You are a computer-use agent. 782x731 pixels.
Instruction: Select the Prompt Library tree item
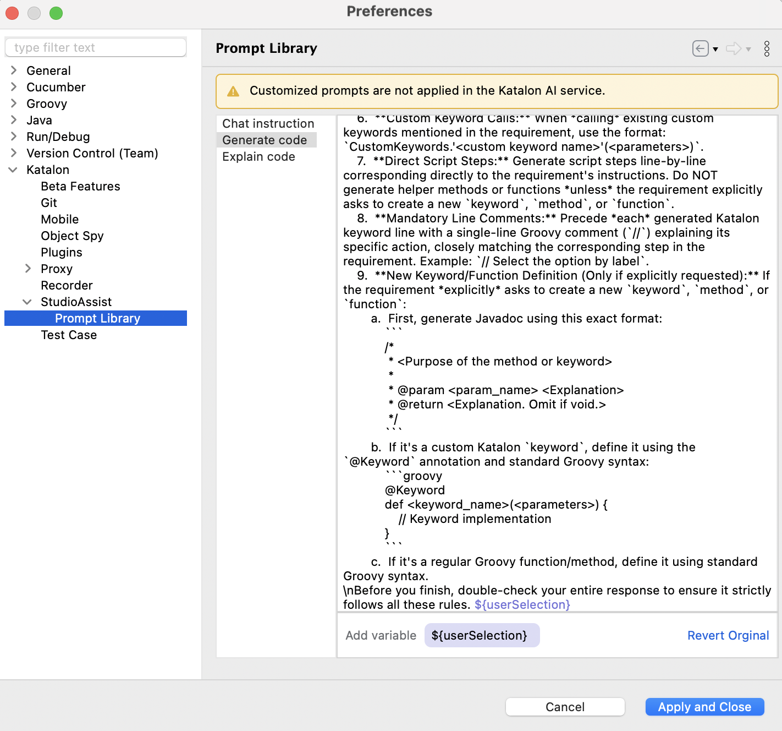(x=96, y=318)
